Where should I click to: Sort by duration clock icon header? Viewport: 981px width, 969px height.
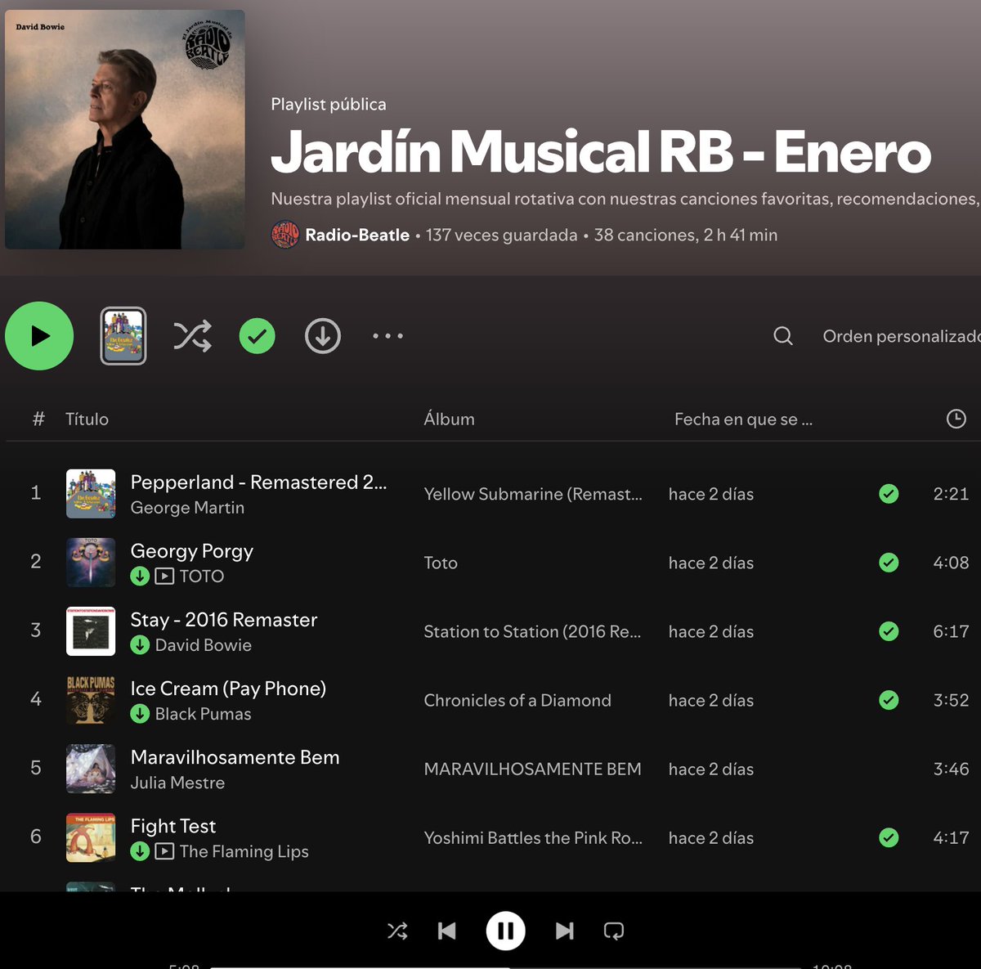click(956, 419)
